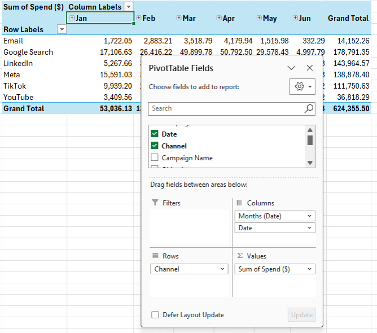The width and height of the screenshot is (377, 333).
Task: Select the TikTok row label
Action: point(15,86)
